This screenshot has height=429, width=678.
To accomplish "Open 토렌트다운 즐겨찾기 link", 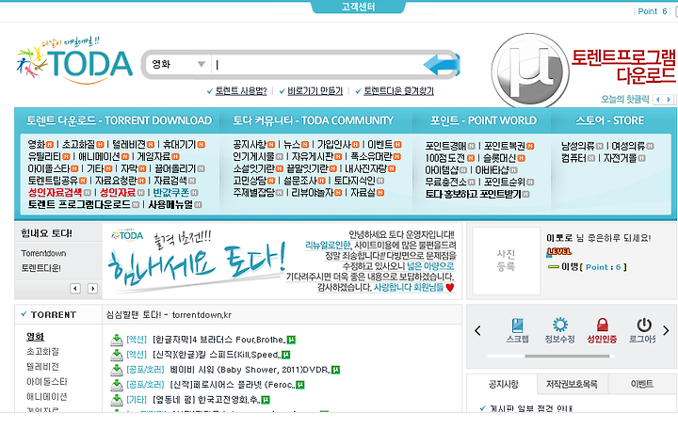I will [398, 91].
